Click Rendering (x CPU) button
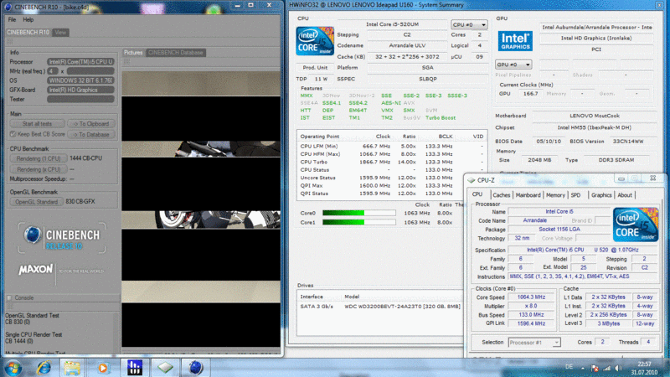The image size is (670, 377). coord(39,169)
